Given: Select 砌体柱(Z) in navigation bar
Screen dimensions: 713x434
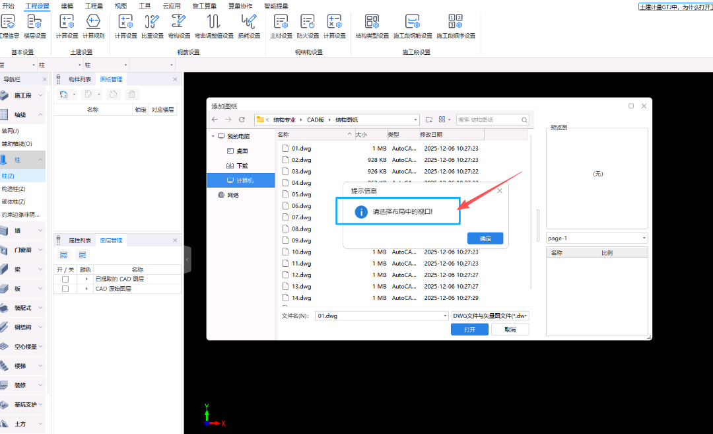Looking at the screenshot, I should (13, 201).
